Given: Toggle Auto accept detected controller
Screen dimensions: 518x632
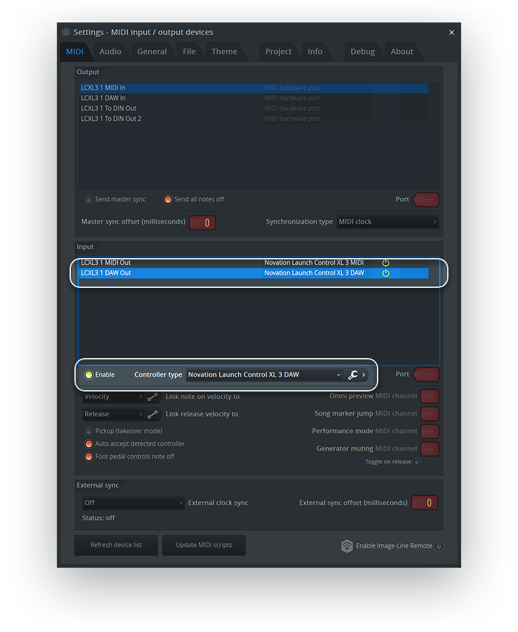Looking at the screenshot, I should tap(88, 444).
